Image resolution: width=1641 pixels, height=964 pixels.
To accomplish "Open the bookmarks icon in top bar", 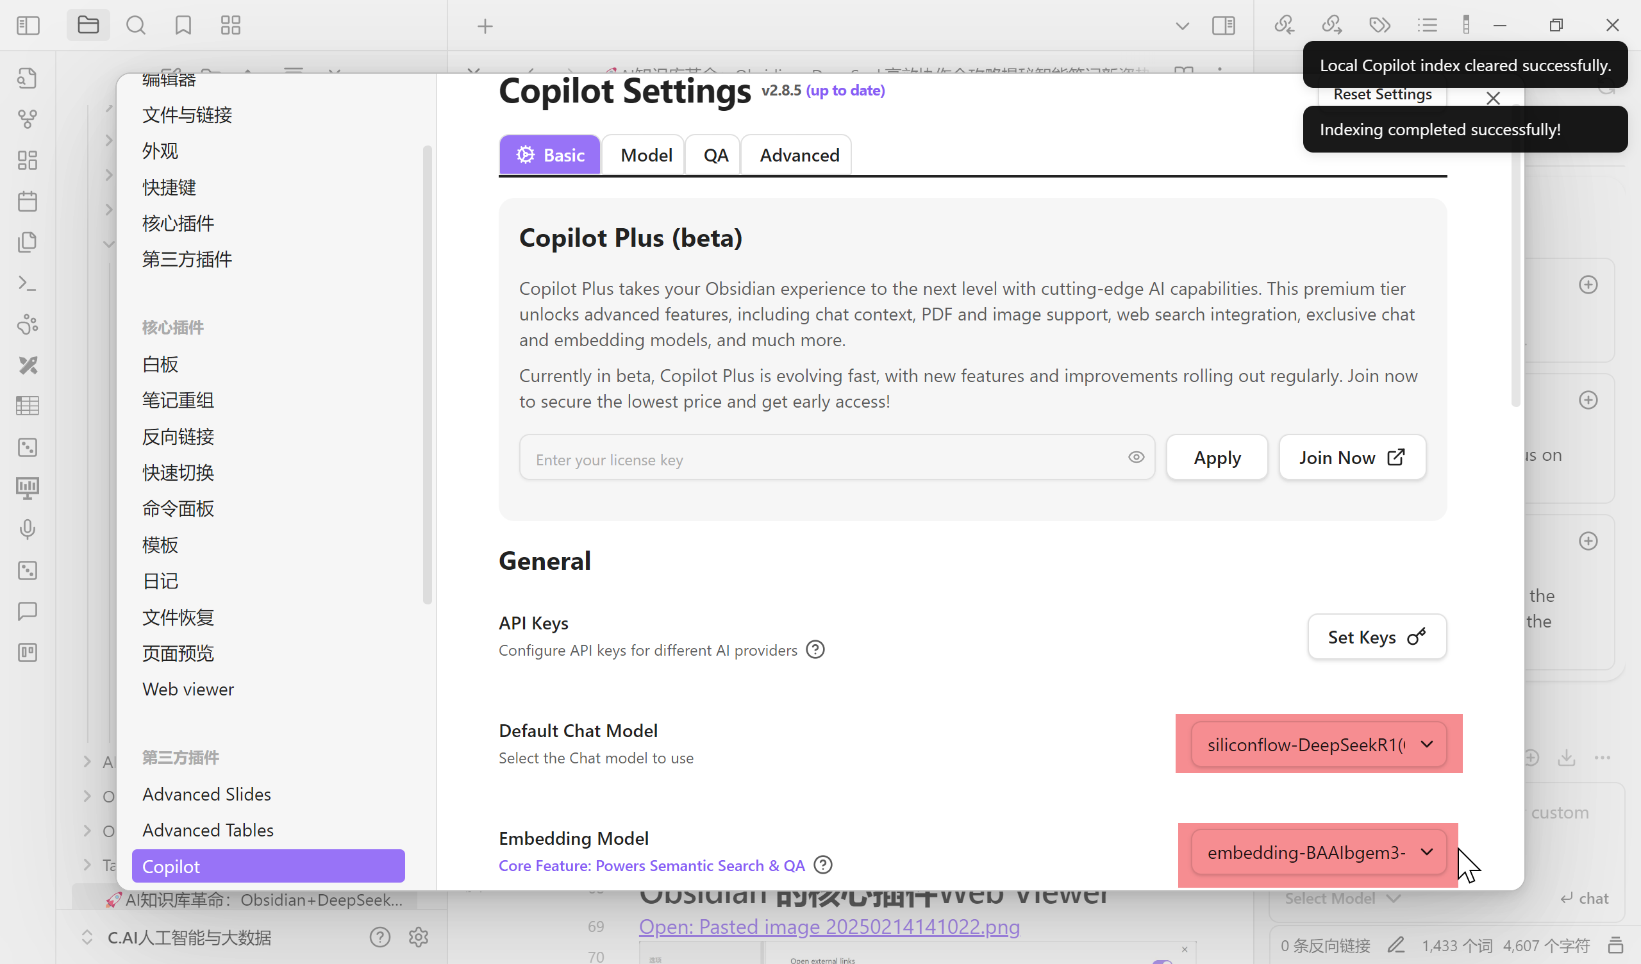I will tap(183, 26).
